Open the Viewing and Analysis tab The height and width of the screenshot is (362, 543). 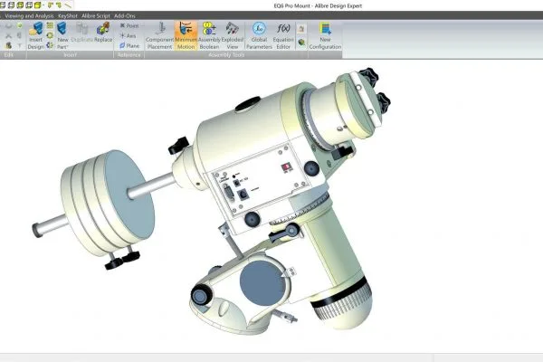(x=30, y=15)
